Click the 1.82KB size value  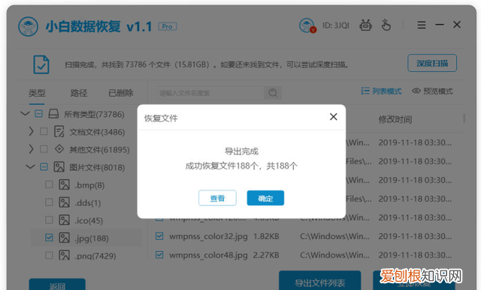pyautogui.click(x=266, y=236)
